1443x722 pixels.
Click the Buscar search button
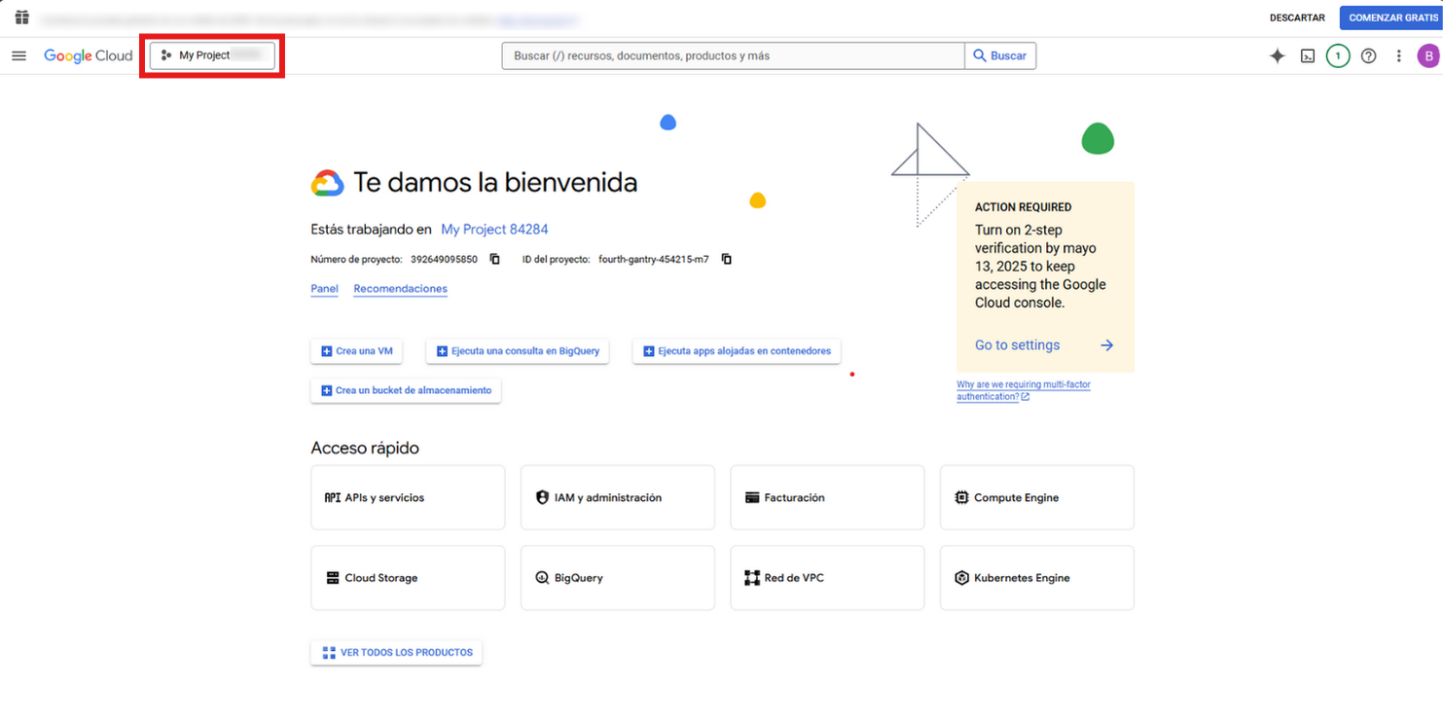click(x=1000, y=55)
